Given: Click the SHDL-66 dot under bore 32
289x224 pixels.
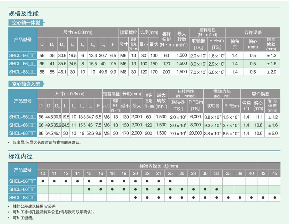Looking at the screenshot, I should point(216,189).
